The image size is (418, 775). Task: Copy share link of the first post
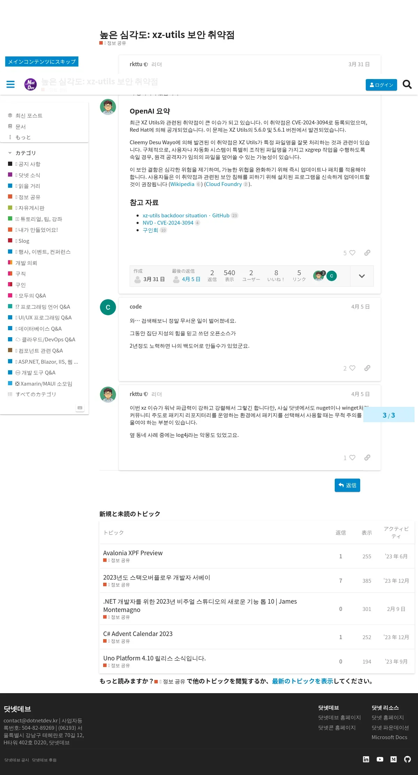(367, 253)
